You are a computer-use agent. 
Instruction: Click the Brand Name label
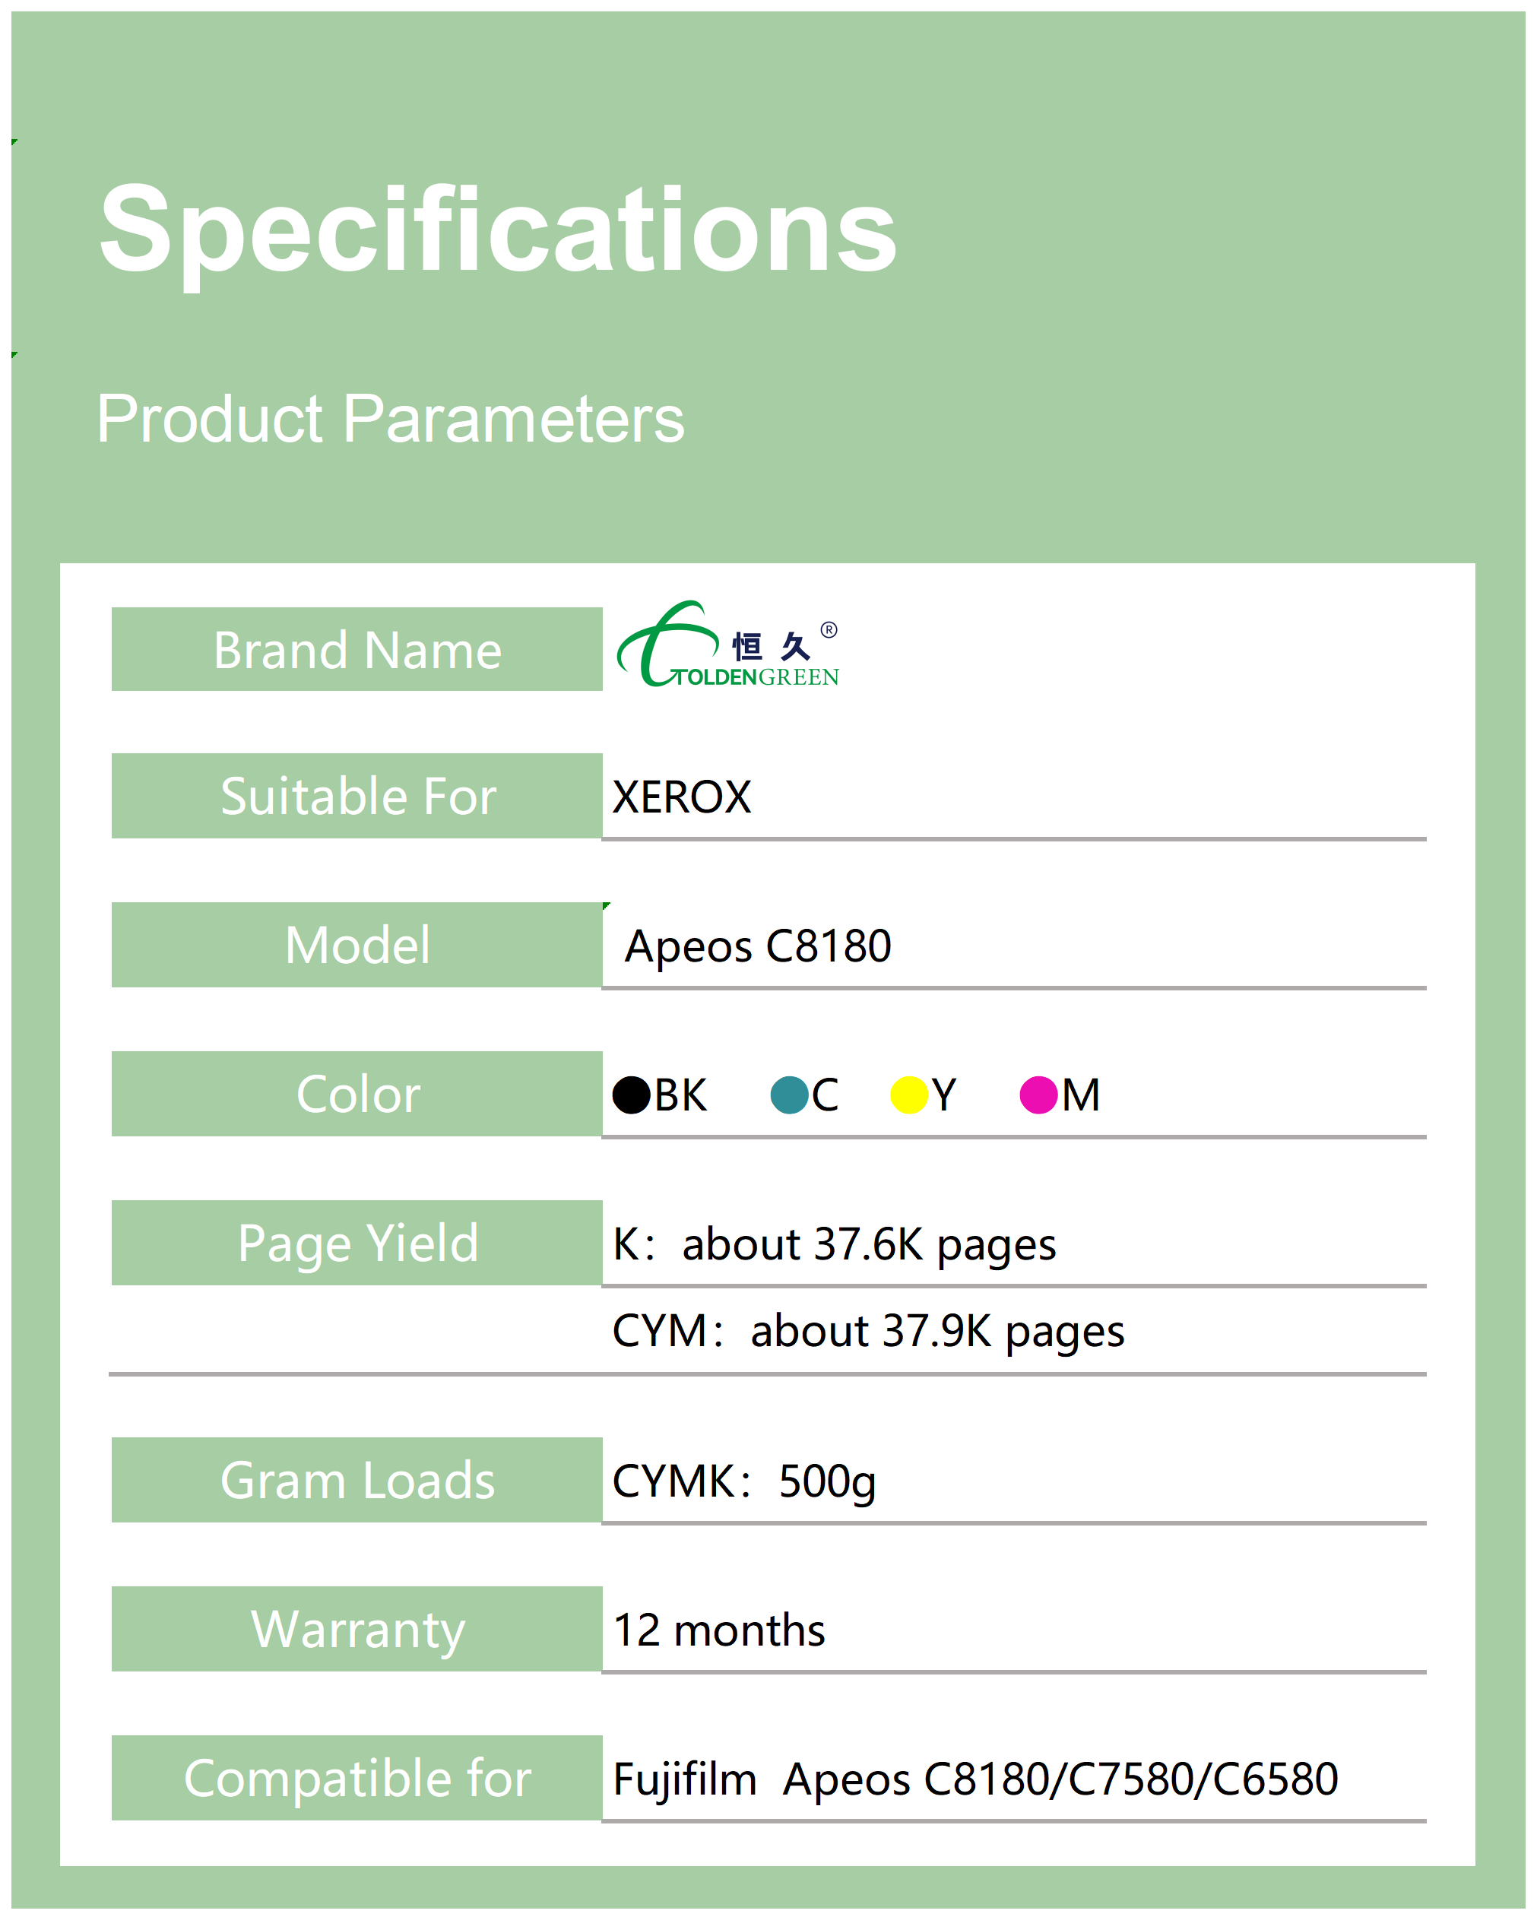pos(357,650)
